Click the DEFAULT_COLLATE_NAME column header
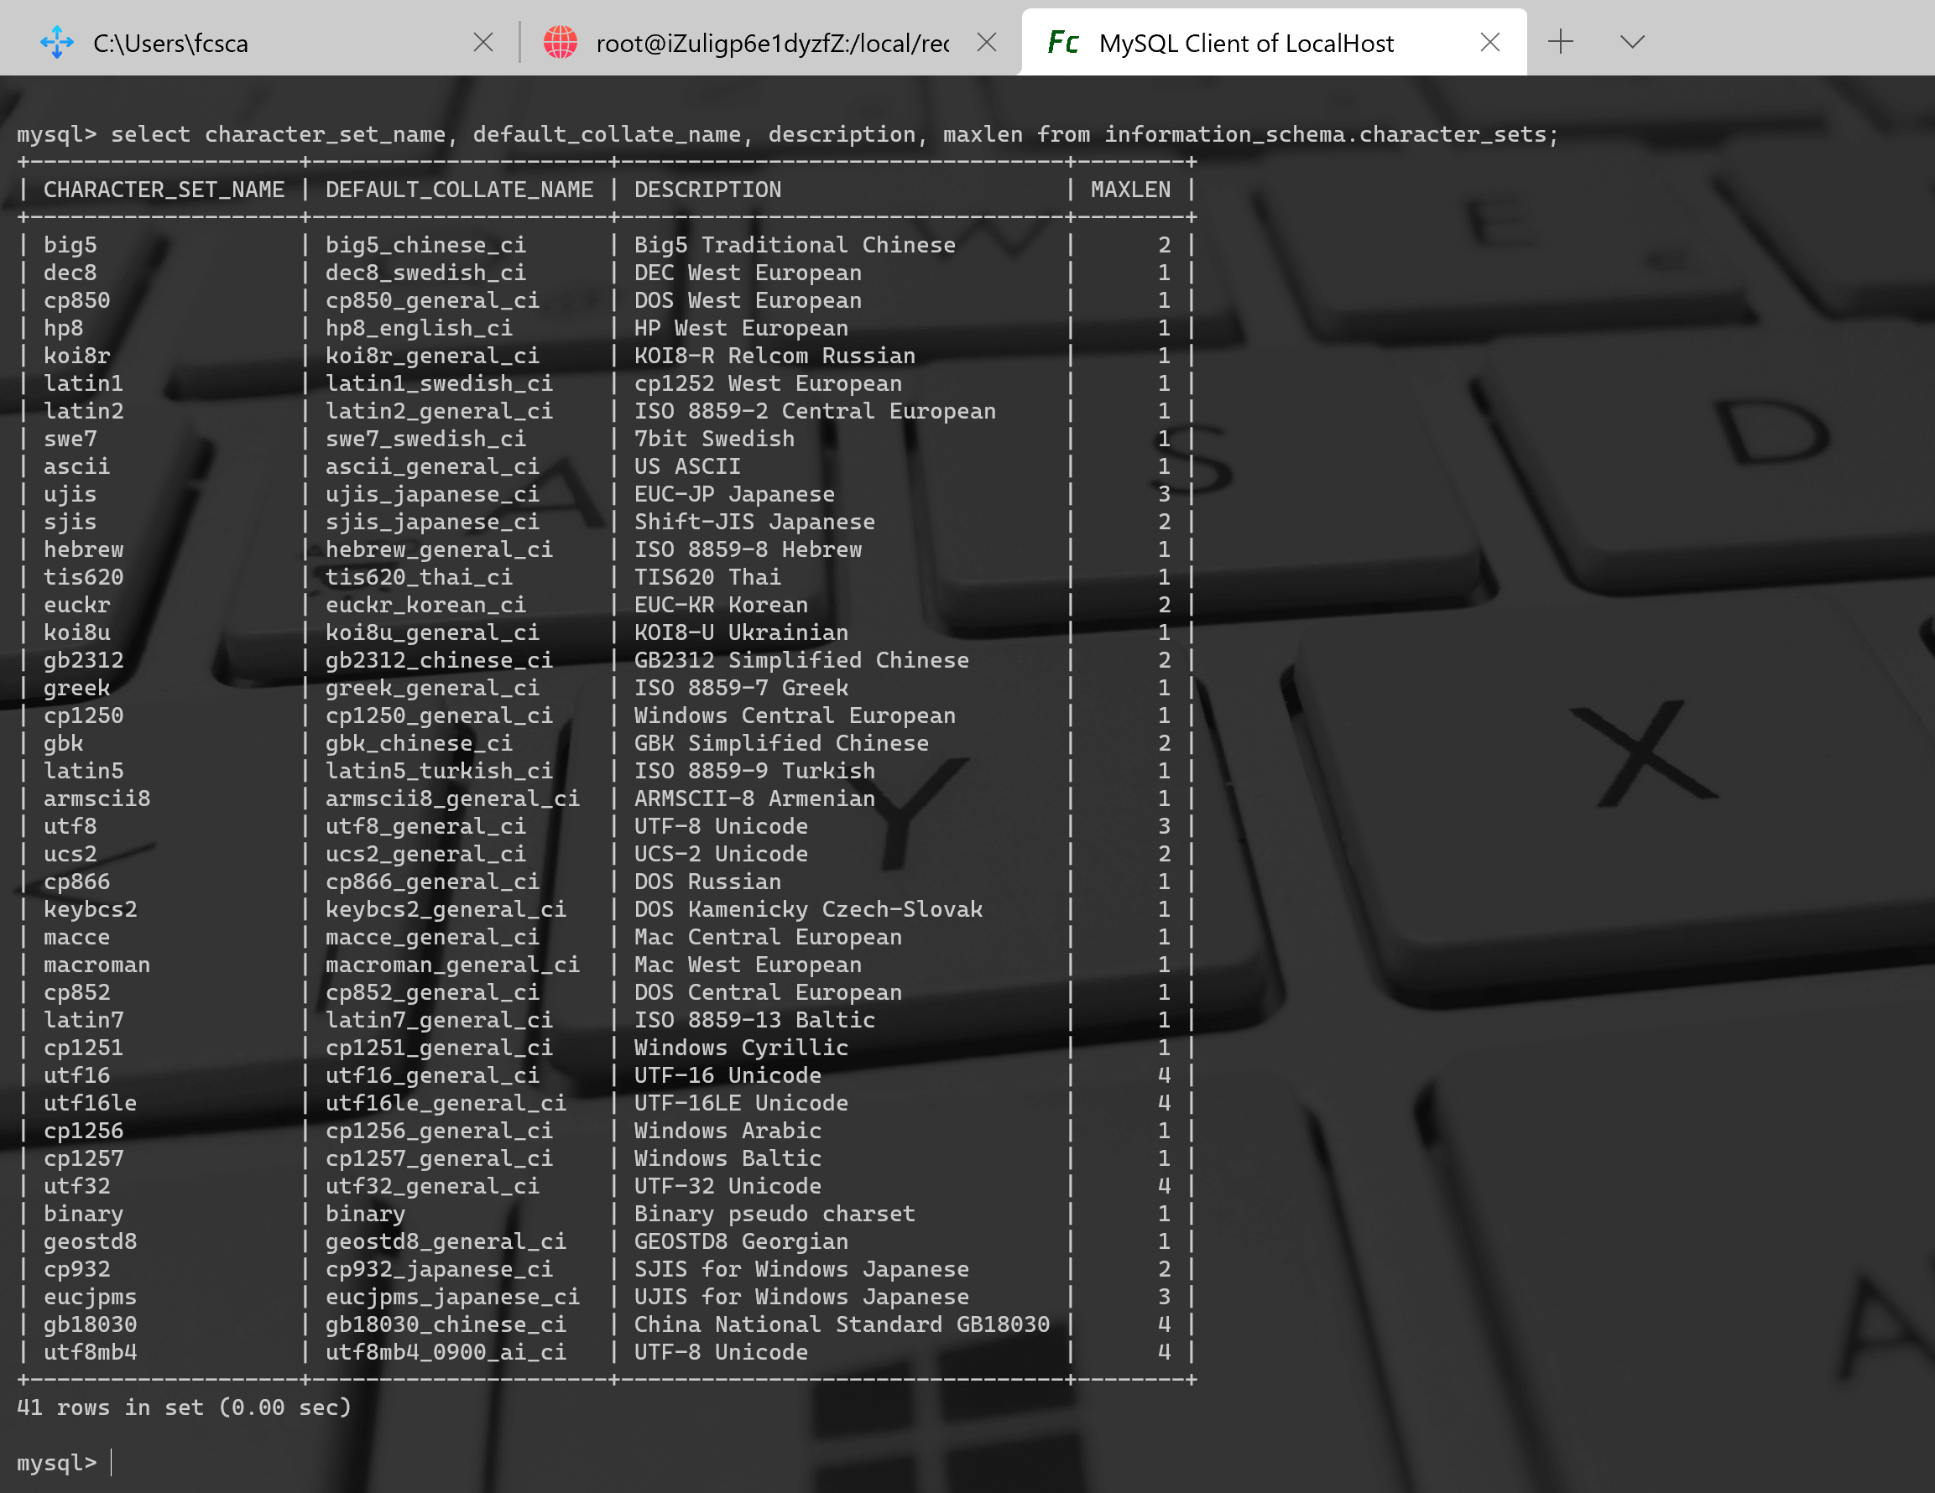1935x1493 pixels. point(459,190)
